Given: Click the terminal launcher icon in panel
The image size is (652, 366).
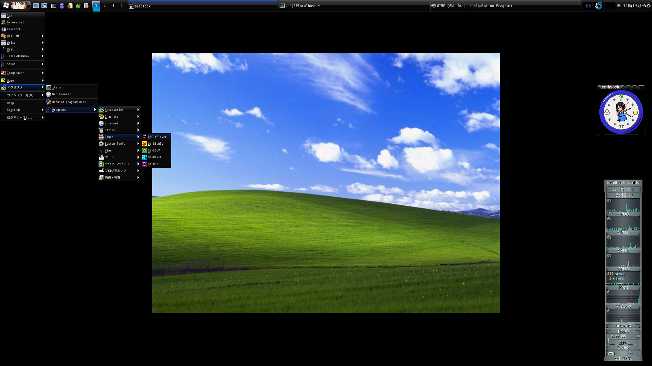Looking at the screenshot, I should [54, 6].
